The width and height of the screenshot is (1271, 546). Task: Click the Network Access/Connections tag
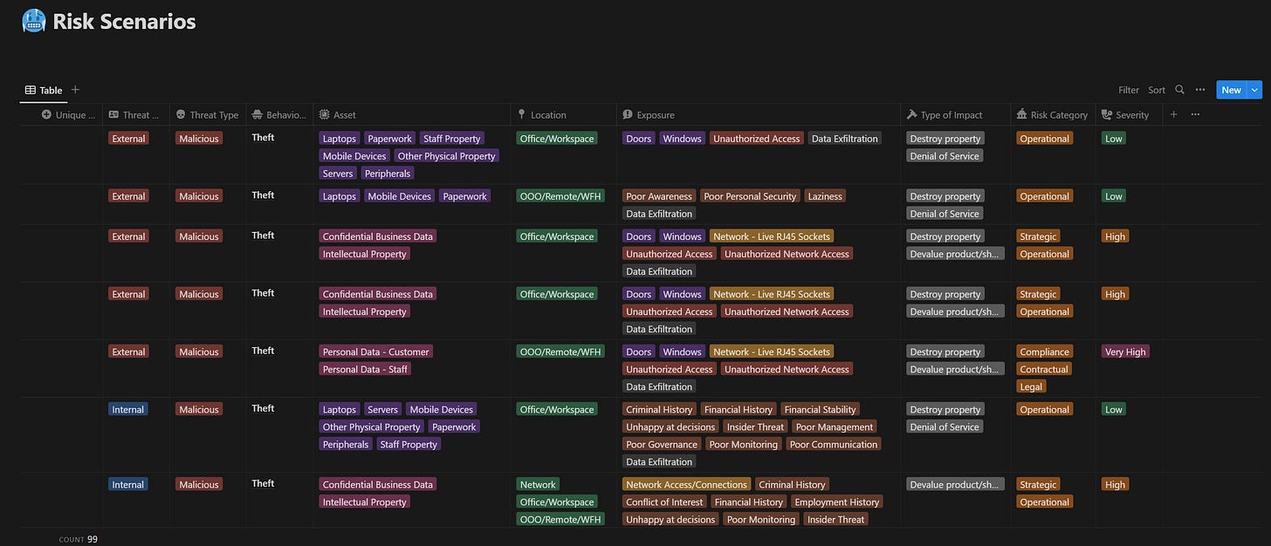coord(686,484)
